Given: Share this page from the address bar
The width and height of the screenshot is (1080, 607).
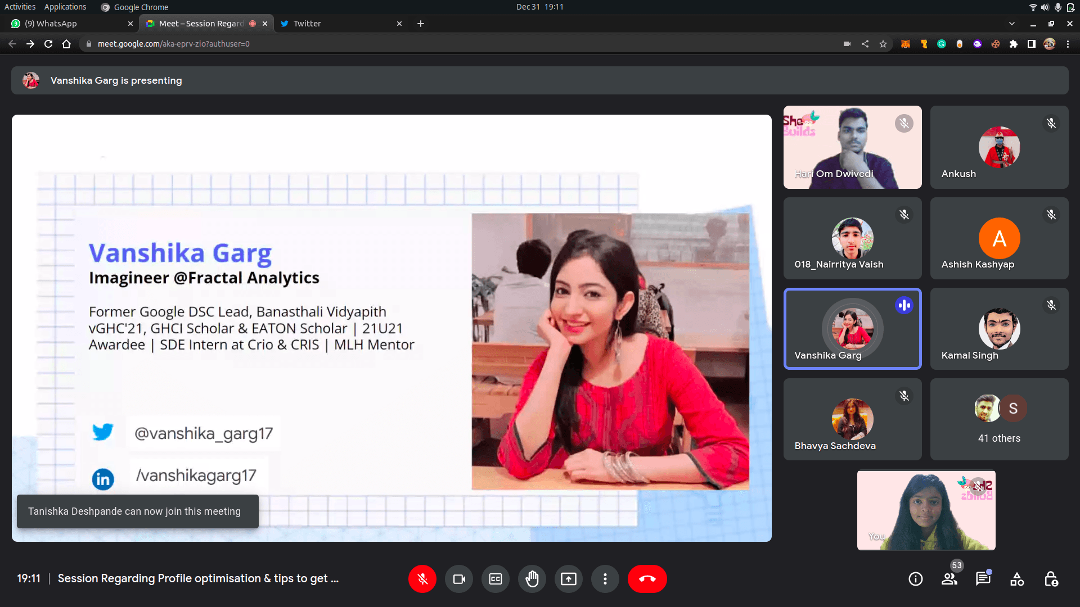Looking at the screenshot, I should (x=865, y=44).
